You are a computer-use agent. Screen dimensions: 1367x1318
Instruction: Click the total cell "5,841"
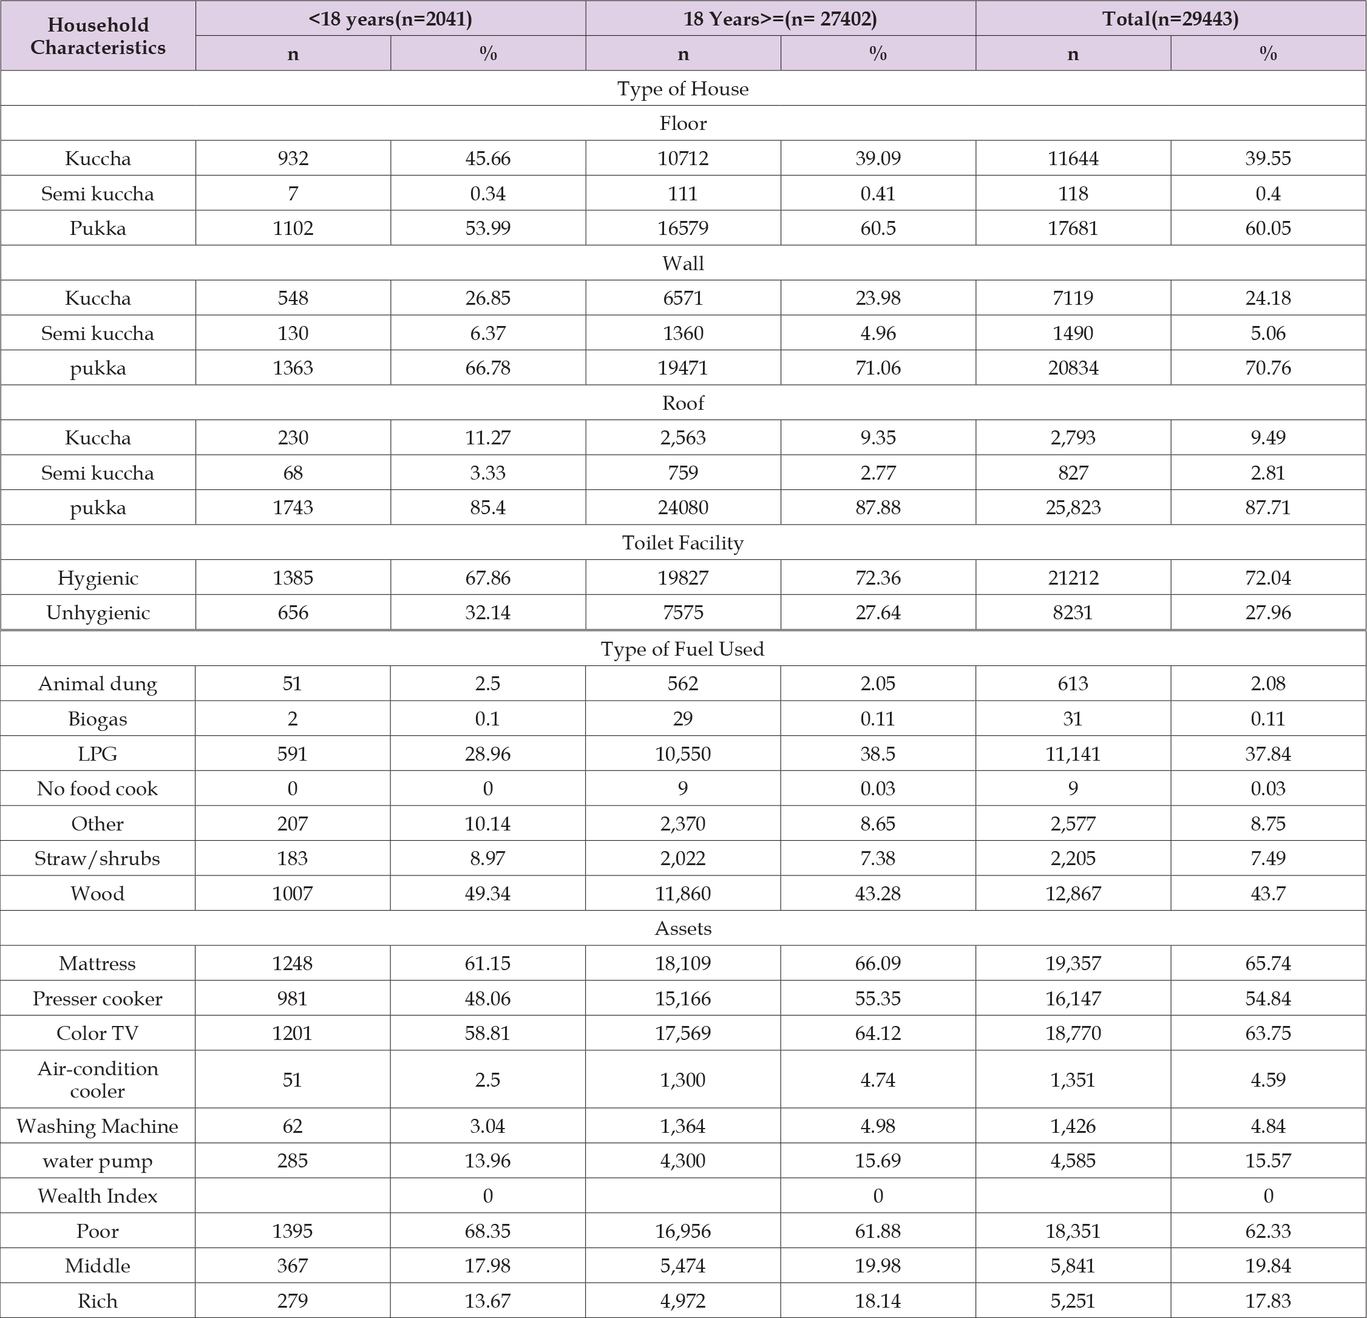[x=1073, y=1266]
